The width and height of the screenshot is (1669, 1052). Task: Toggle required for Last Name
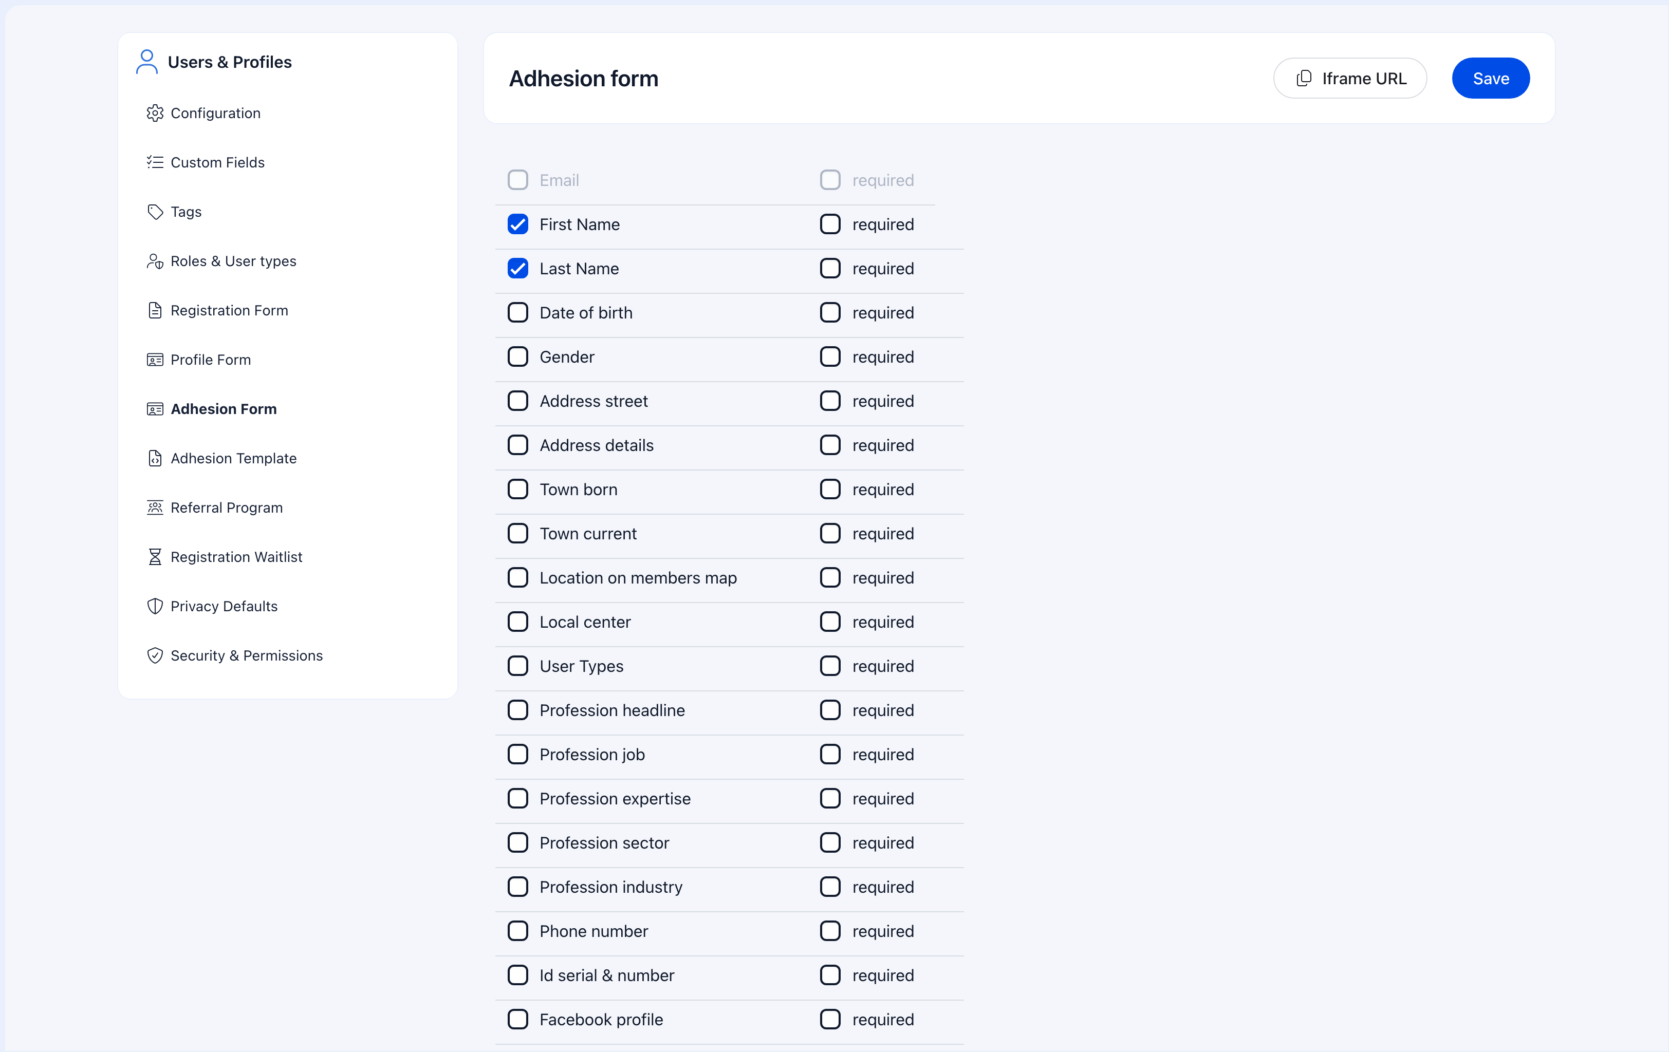point(830,268)
